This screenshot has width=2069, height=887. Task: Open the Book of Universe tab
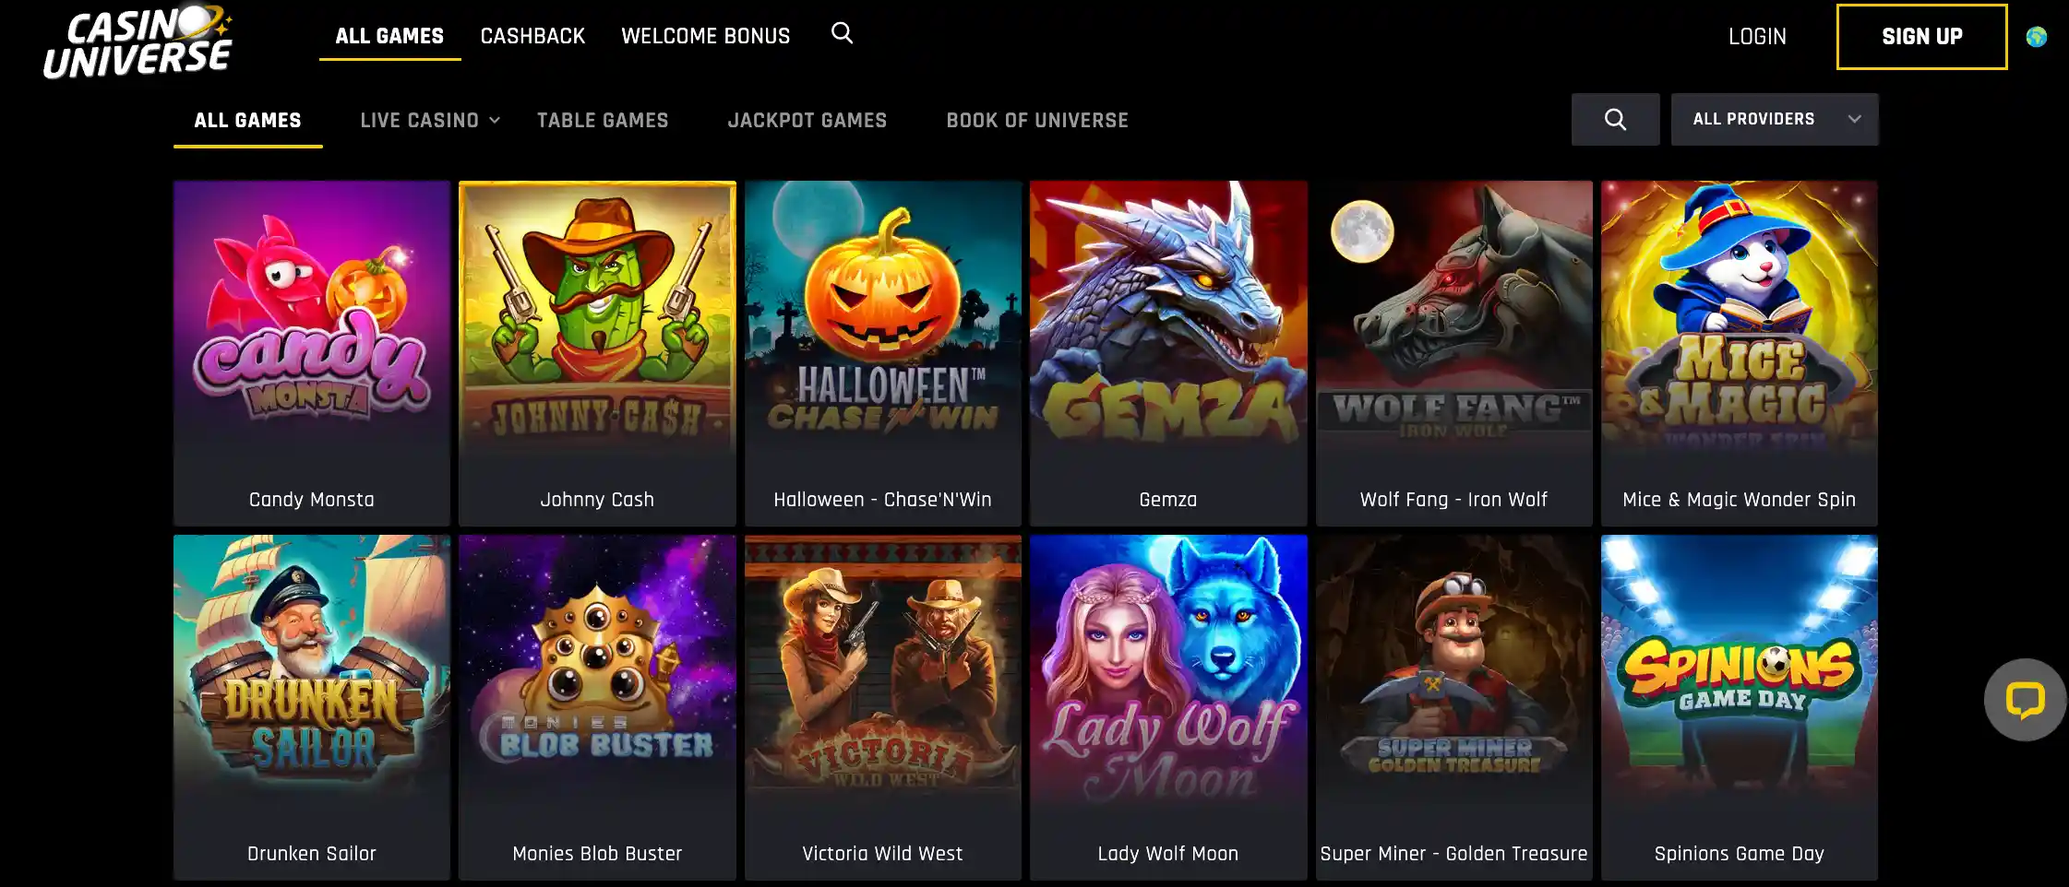1037,120
